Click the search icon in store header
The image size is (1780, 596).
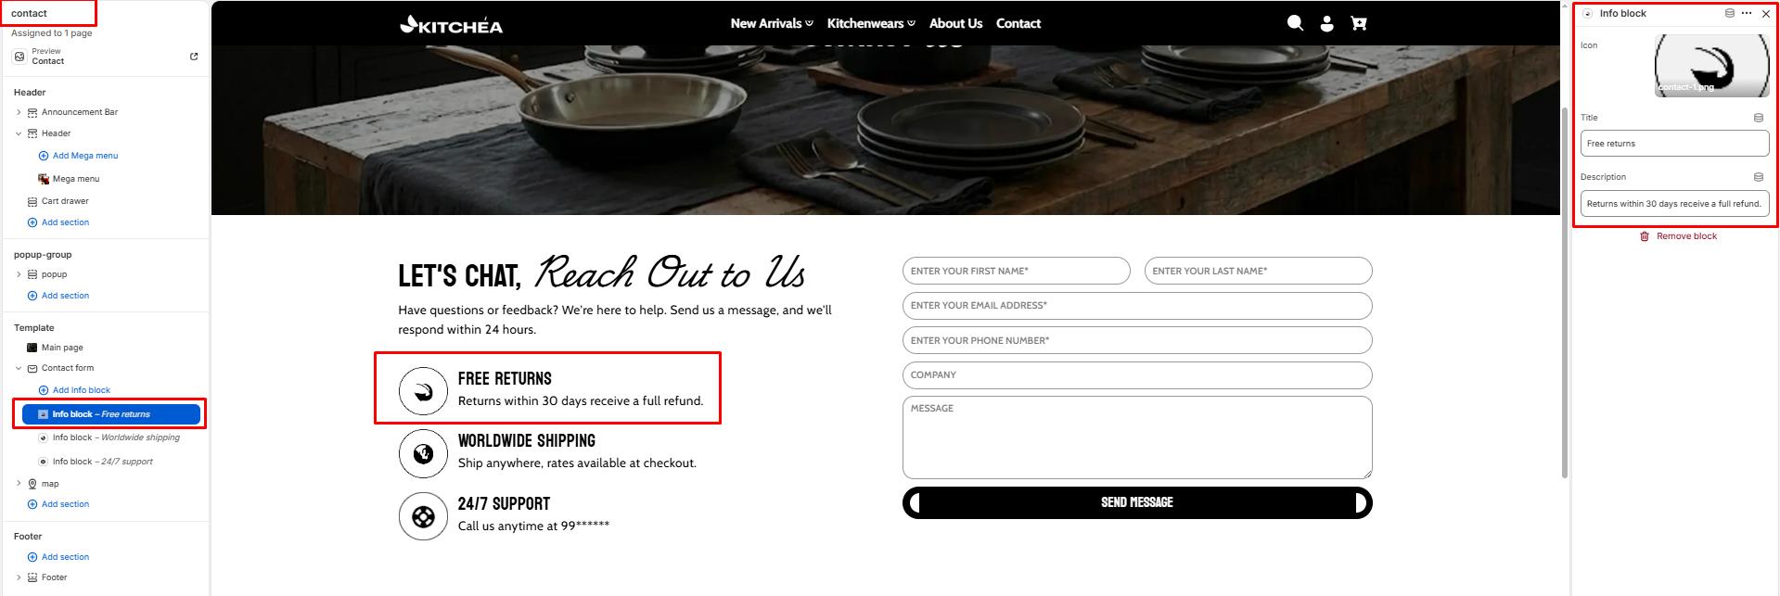pos(1295,23)
